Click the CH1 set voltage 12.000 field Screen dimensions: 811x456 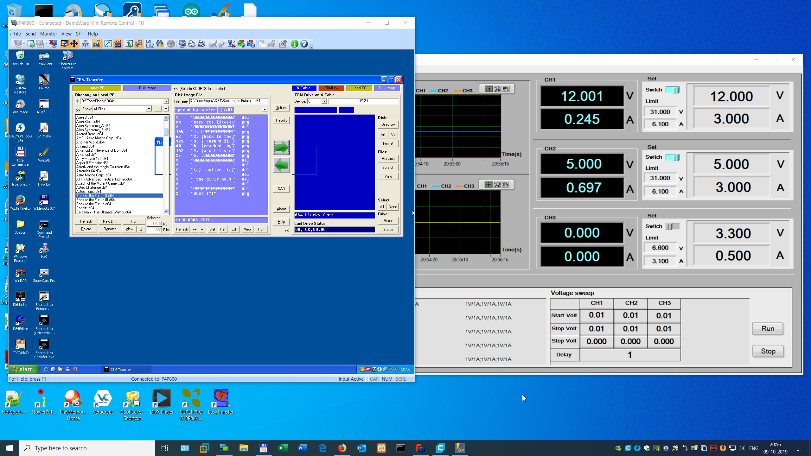[731, 97]
